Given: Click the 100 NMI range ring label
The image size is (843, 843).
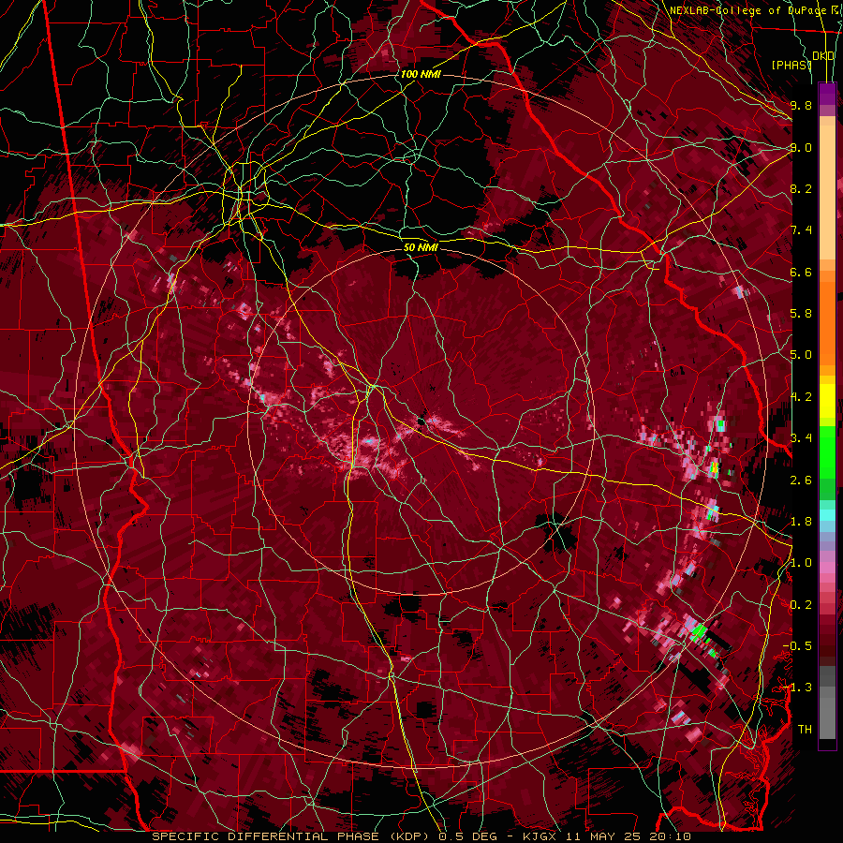Looking at the screenshot, I should (x=421, y=74).
